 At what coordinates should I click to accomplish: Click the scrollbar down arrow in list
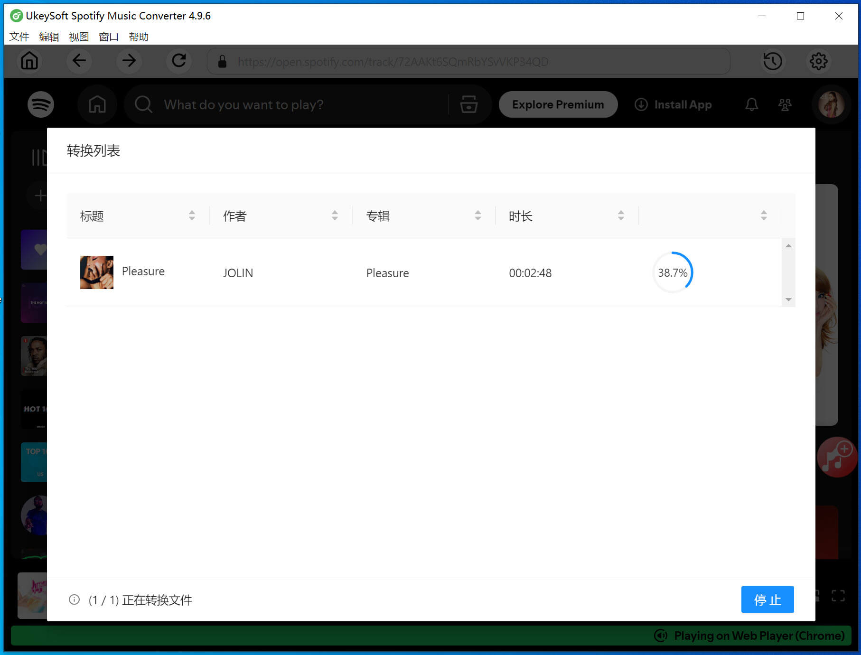coord(788,299)
